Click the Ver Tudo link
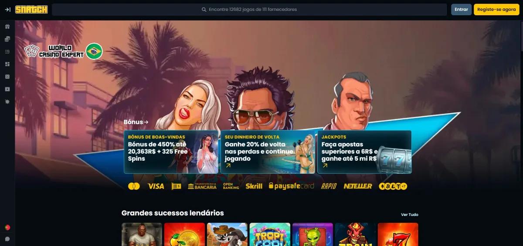This screenshot has width=523, height=246. pos(410,215)
